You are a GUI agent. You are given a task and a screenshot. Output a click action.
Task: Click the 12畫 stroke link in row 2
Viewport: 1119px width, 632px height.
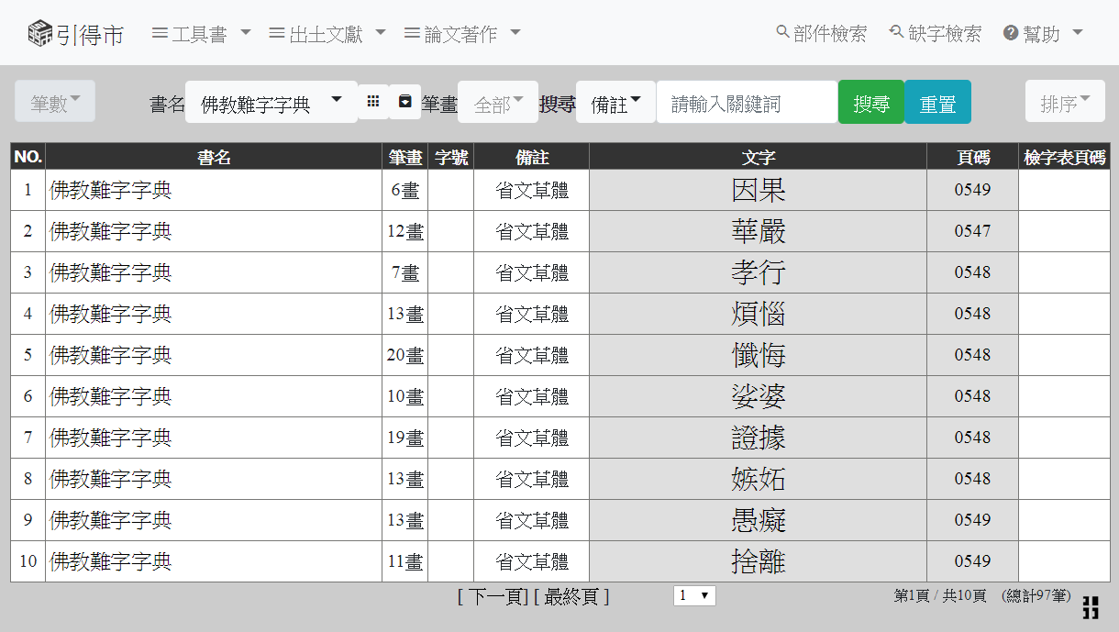(x=405, y=231)
